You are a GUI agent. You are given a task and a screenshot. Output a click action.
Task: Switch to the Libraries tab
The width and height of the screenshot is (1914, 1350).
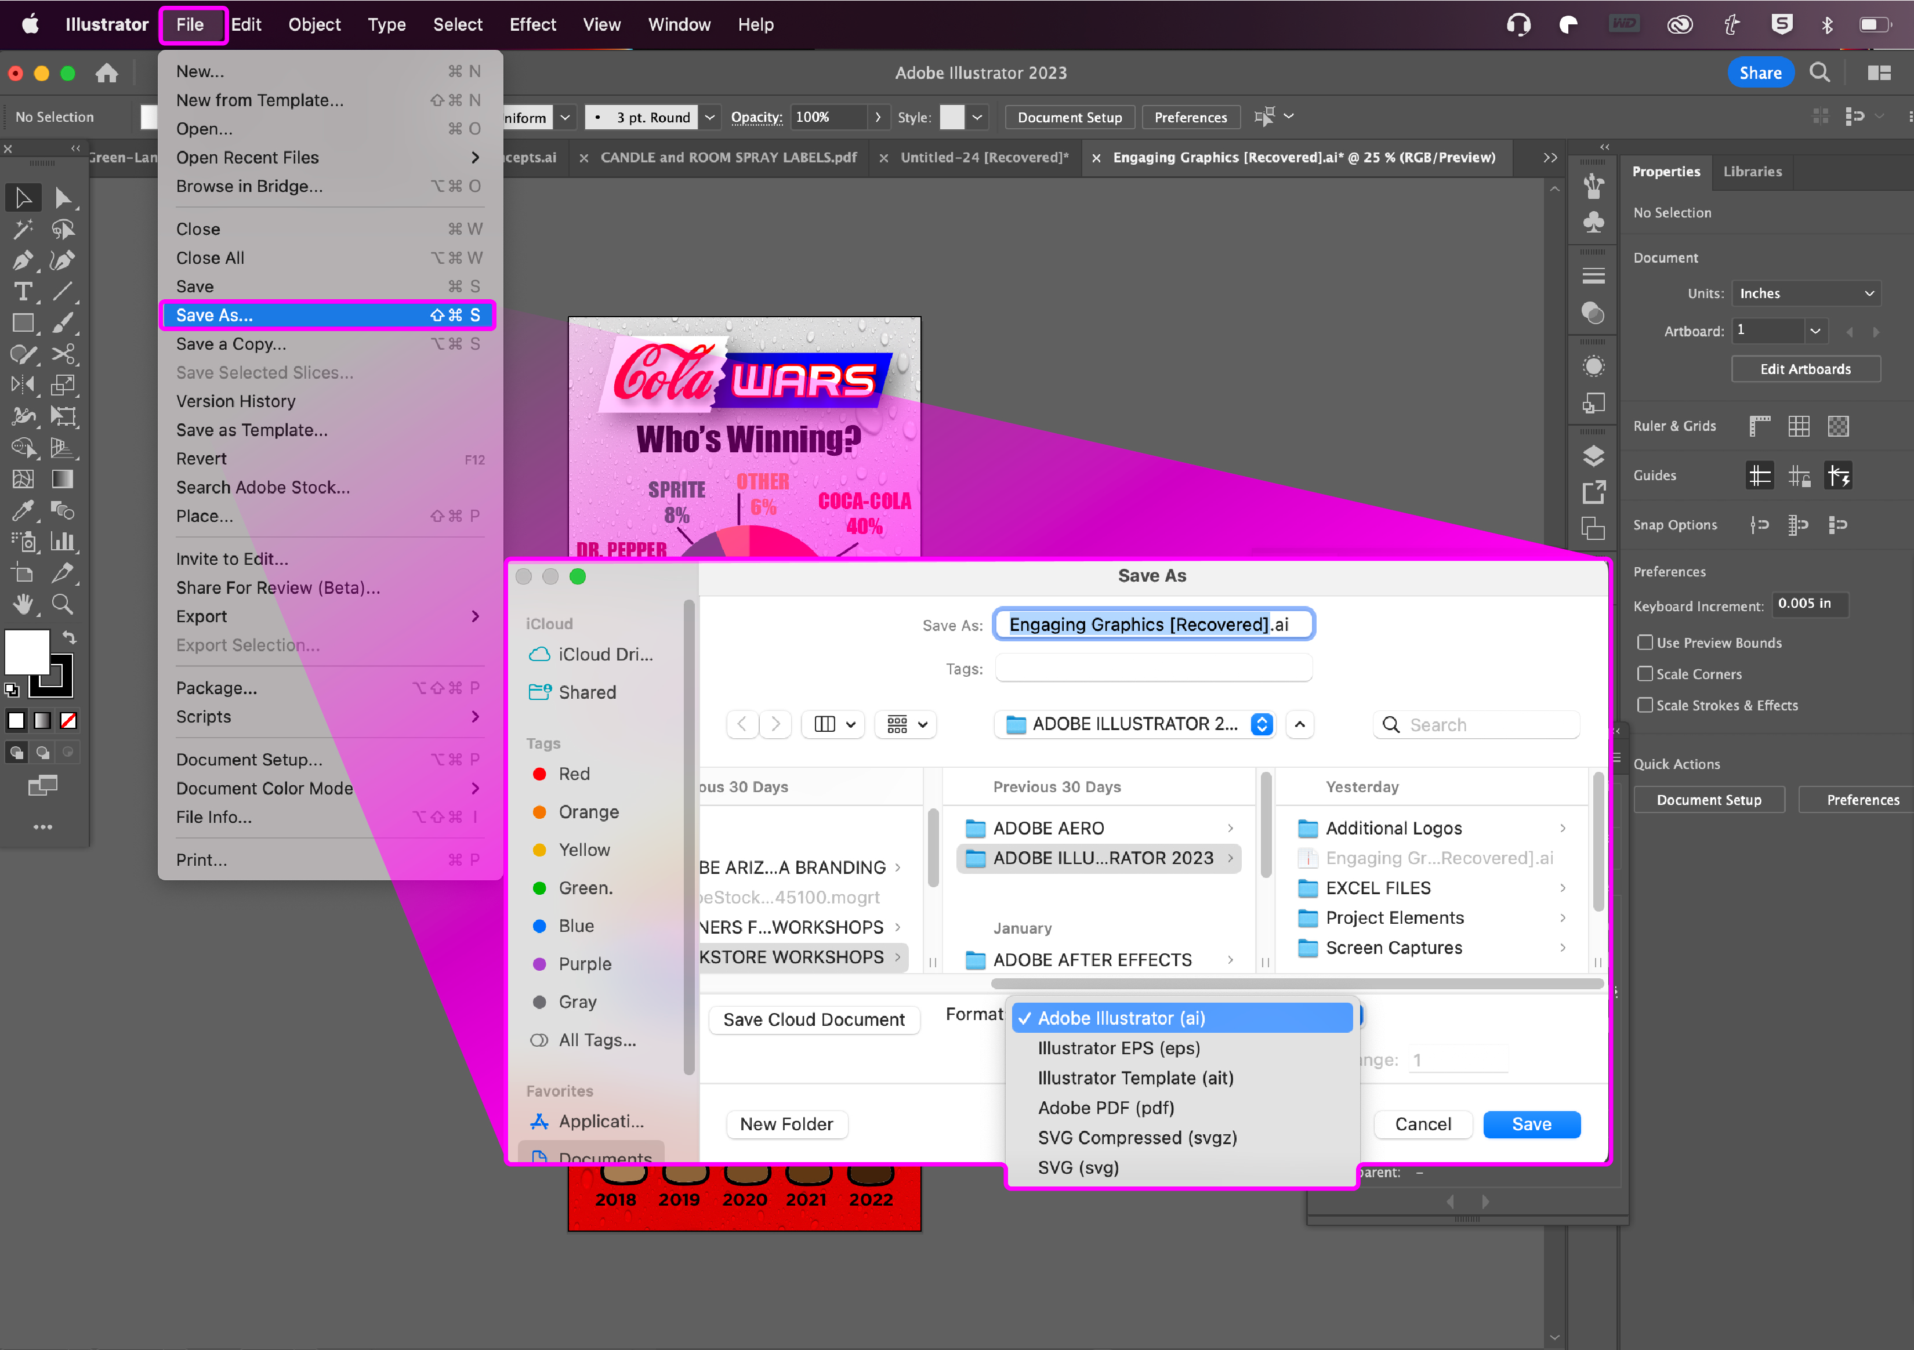(1752, 172)
